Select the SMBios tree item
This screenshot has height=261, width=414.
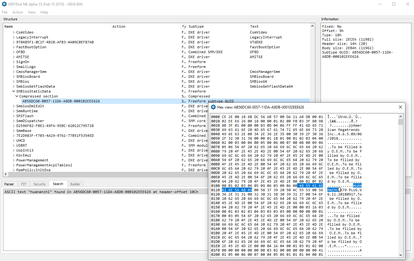click(23, 81)
